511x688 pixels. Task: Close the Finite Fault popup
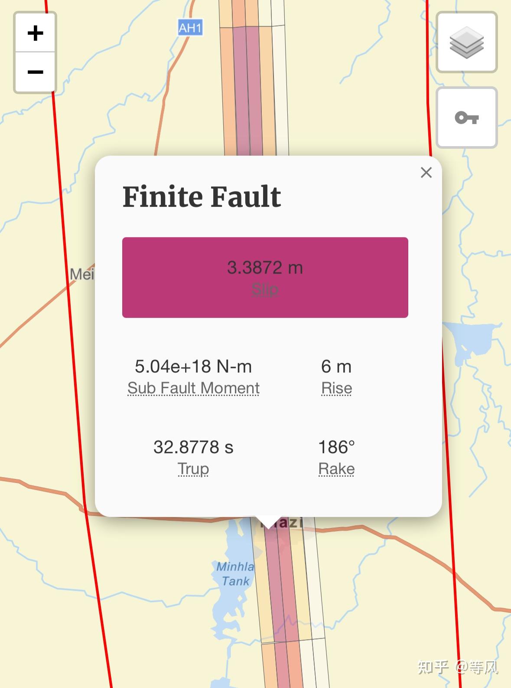pyautogui.click(x=426, y=173)
